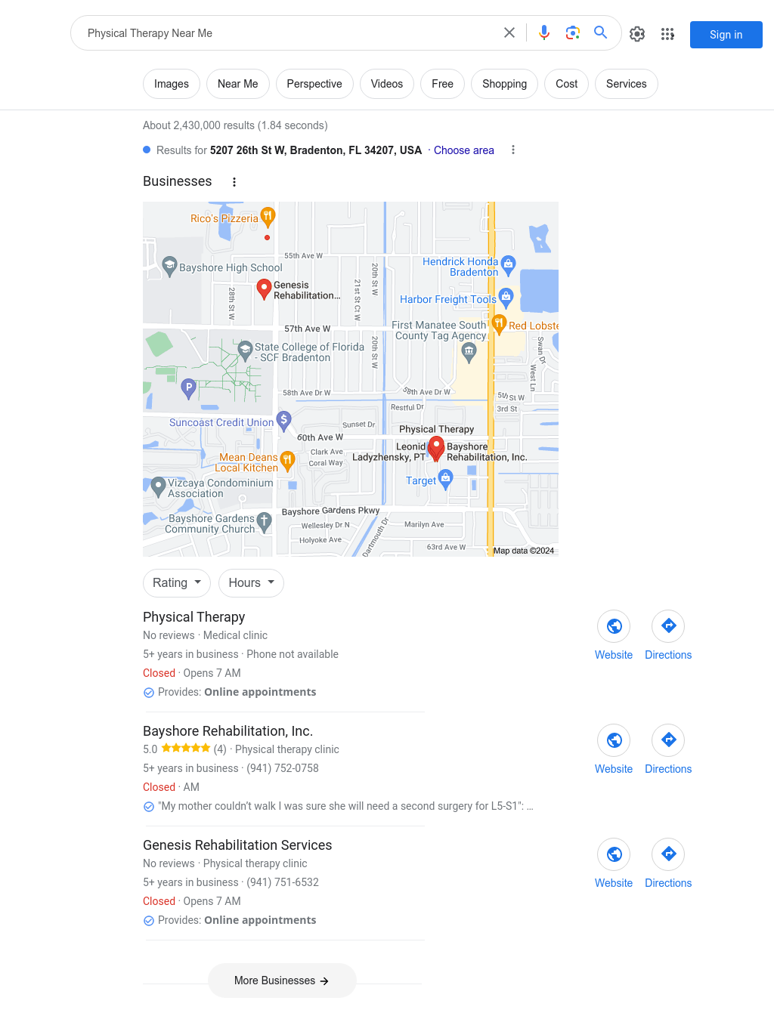774x1016 pixels.
Task: Click the blue magnifier search icon
Action: pyautogui.click(x=601, y=32)
